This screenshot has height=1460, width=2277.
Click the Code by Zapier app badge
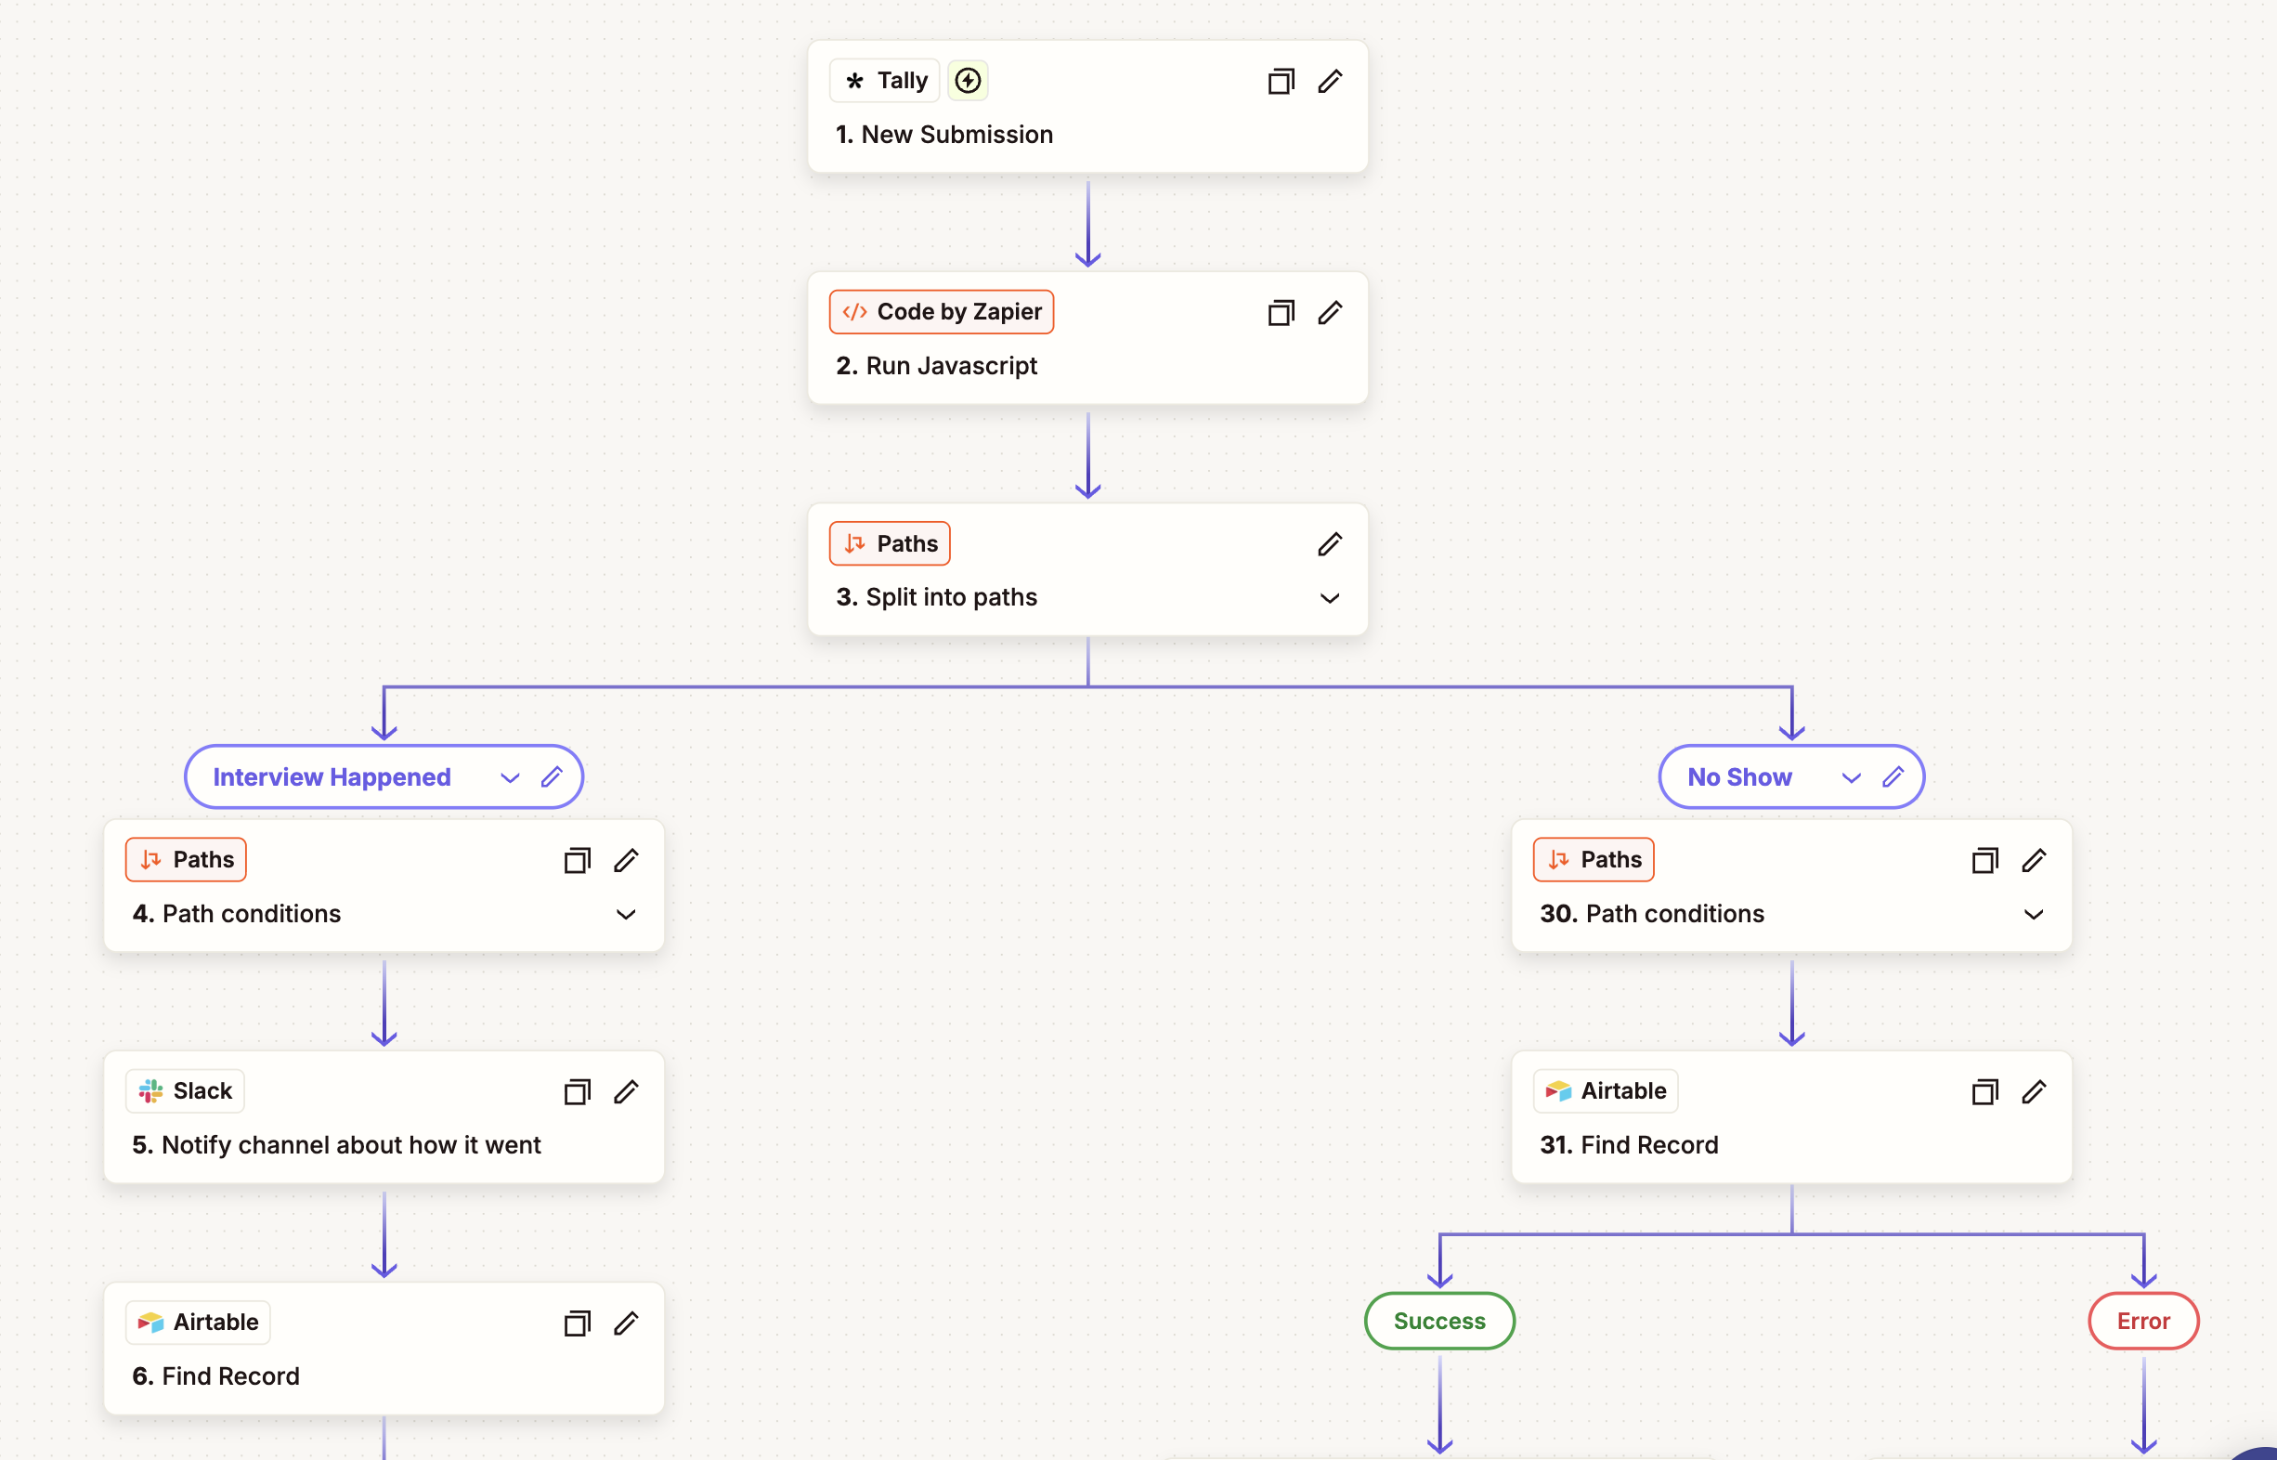click(x=942, y=312)
